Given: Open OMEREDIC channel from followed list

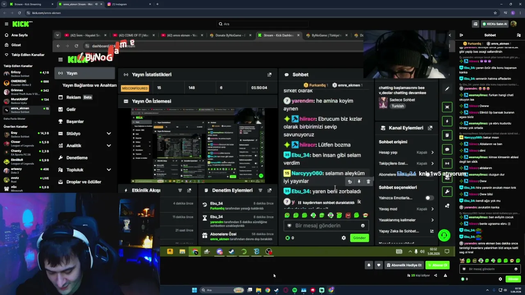Looking at the screenshot, I should coord(25,83).
